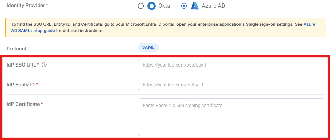Viewport: 330px width, 140px height.
Task: Focus the IdP Entity ID input field
Action: tap(231, 85)
